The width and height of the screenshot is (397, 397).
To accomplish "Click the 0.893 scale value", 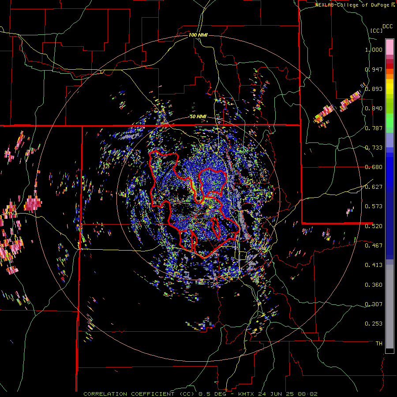I will pos(374,89).
